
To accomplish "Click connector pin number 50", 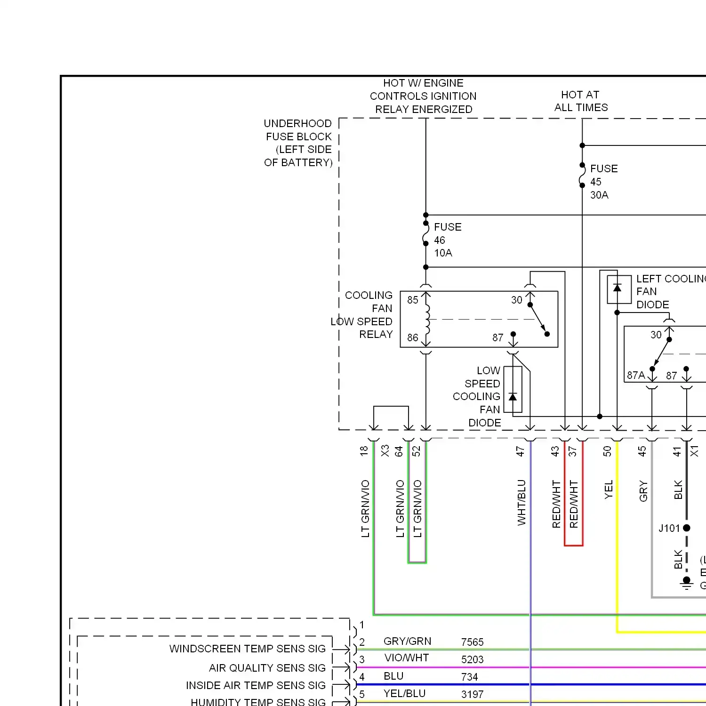I will (607, 451).
